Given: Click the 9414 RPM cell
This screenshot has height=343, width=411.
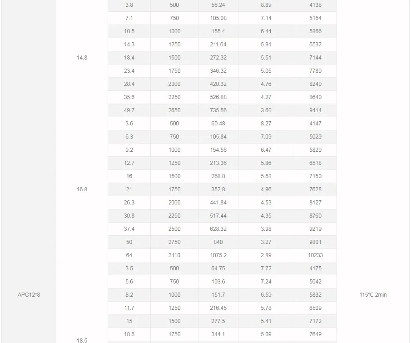Looking at the screenshot, I should (315, 110).
